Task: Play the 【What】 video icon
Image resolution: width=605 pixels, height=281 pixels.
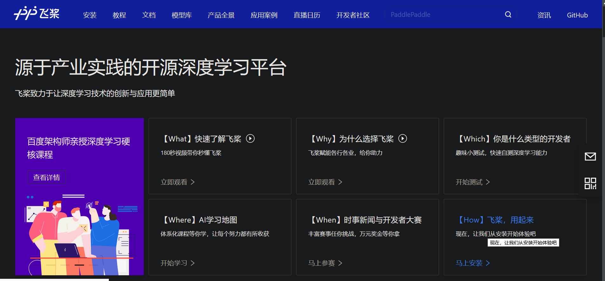Action: point(250,139)
